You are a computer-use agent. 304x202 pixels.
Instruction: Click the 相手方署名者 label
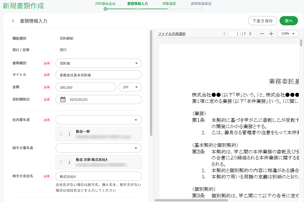tap(23, 148)
